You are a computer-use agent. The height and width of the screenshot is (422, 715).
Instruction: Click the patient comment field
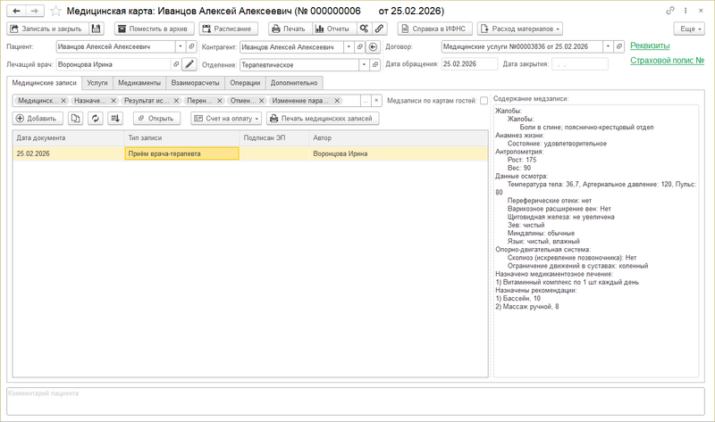point(357,401)
